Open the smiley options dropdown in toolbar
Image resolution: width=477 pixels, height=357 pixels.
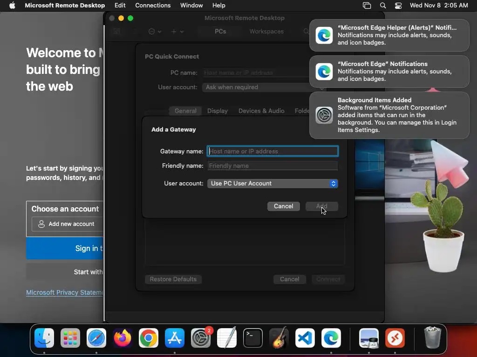pyautogui.click(x=155, y=31)
